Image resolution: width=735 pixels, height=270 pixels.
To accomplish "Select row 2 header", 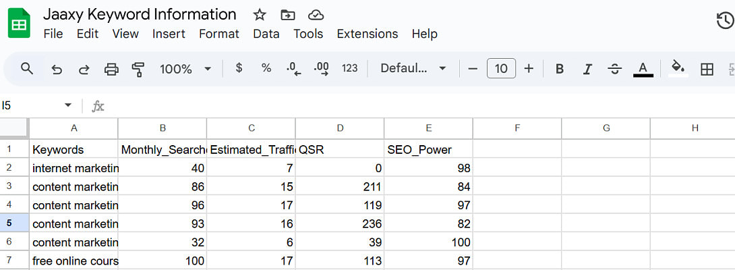I will pyautogui.click(x=14, y=167).
